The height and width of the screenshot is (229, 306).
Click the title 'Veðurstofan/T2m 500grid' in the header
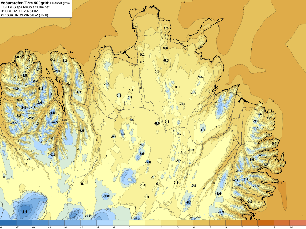tap(25, 3)
